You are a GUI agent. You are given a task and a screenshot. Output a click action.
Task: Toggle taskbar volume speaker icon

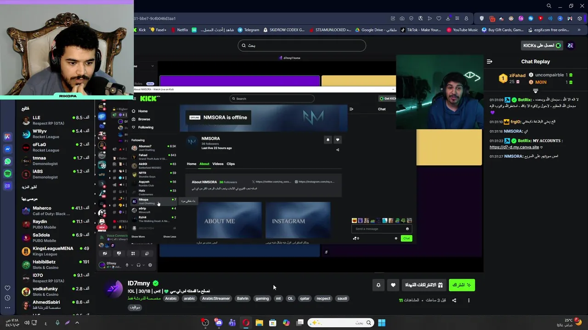(x=27, y=323)
